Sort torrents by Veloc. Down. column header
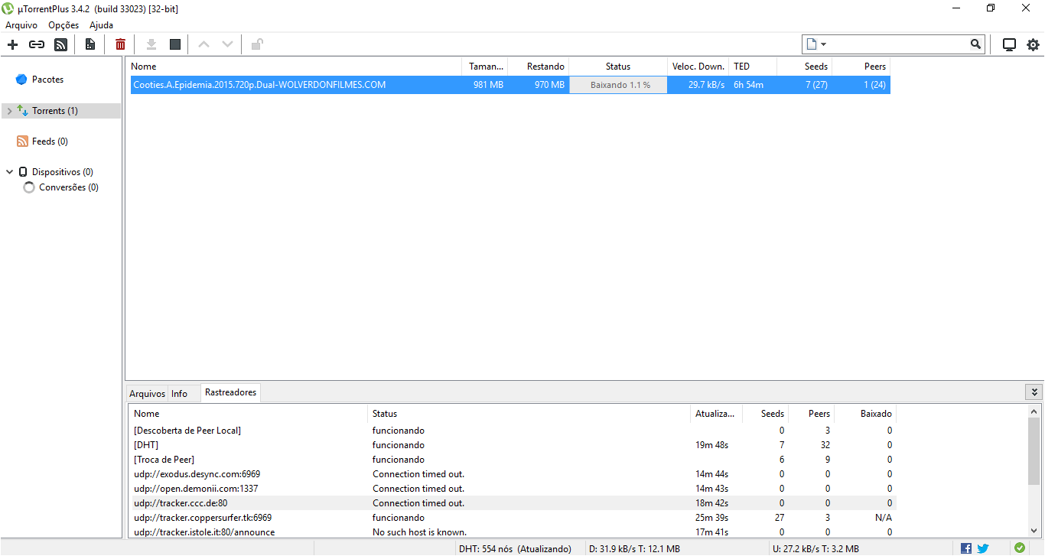Screen dimensions: 1045x556 698,67
